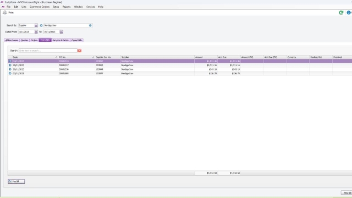The image size is (352, 198).
Task: Click the Dated From date field
Action: (26, 32)
